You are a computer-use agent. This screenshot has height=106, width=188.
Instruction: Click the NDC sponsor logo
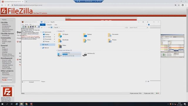pyautogui.click(x=7, y=80)
